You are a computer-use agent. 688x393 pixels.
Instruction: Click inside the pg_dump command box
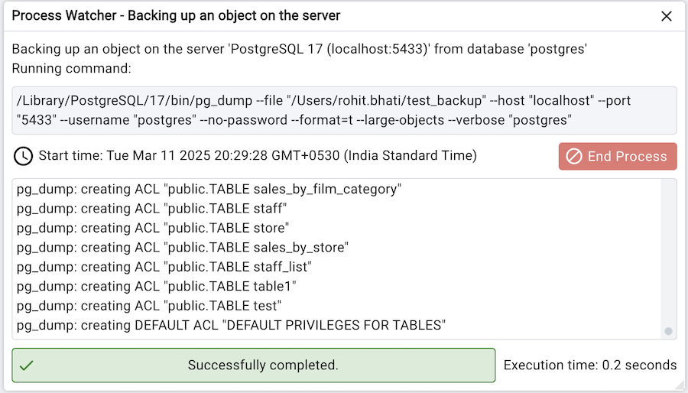344,110
